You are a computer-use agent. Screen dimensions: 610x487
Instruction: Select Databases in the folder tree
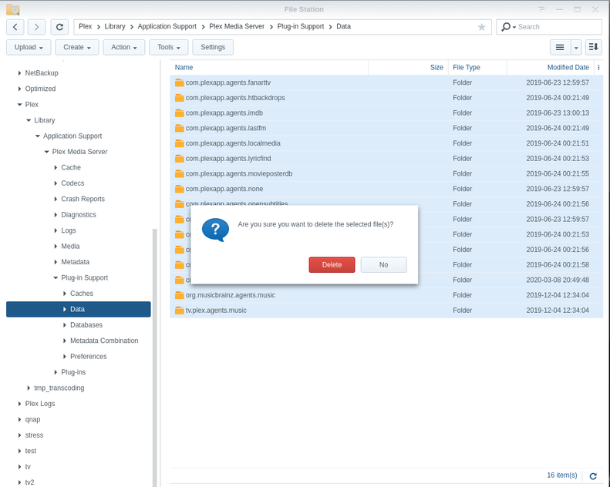pos(86,325)
